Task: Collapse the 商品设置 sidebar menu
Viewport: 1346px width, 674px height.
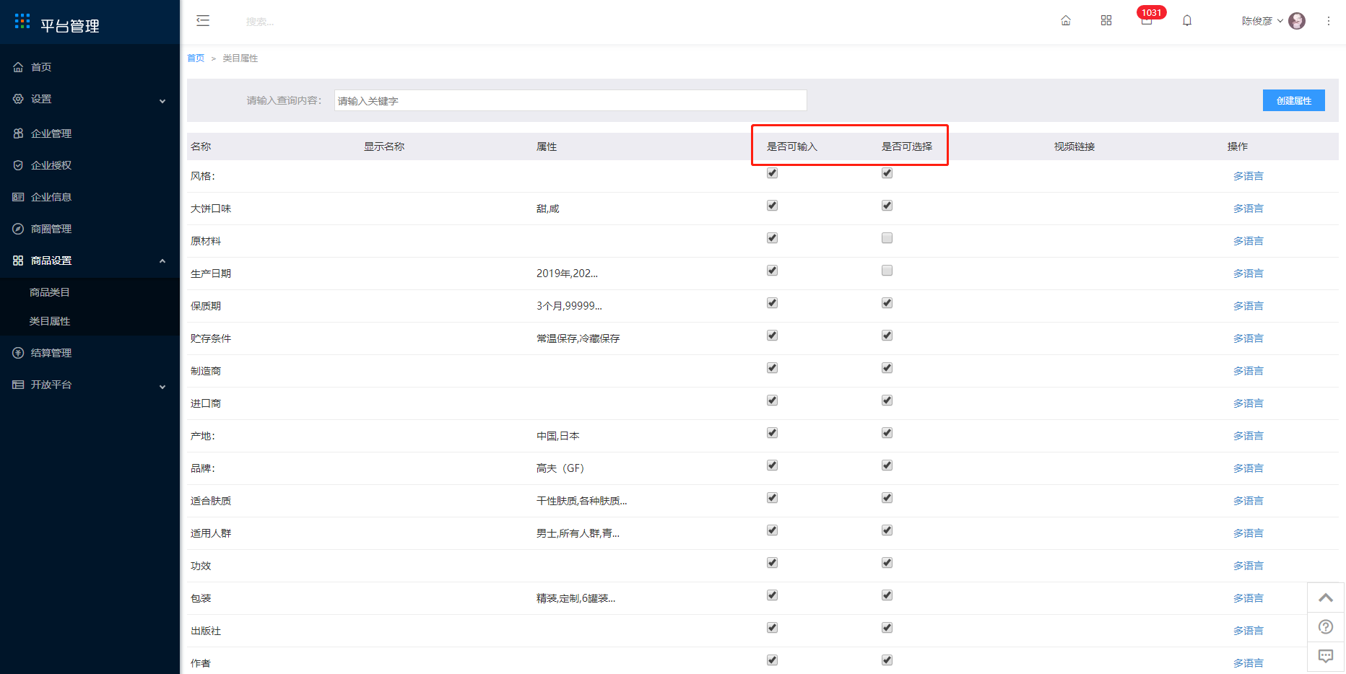Action: [90, 261]
